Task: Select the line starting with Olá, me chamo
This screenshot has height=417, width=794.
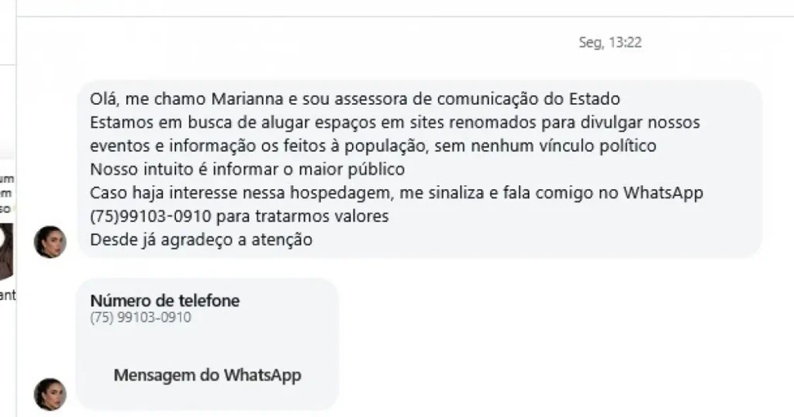Action: (x=355, y=99)
